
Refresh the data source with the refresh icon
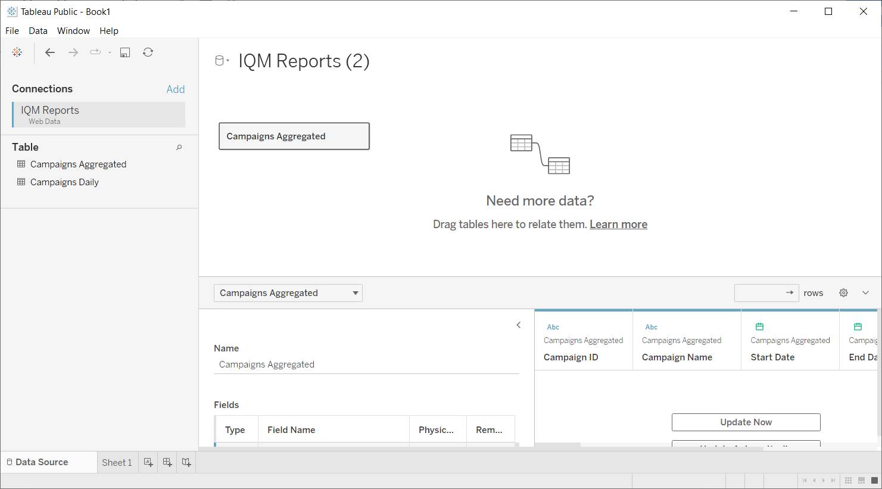pos(148,52)
